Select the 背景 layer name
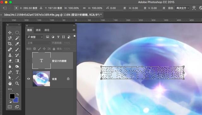202x115 pixels. coord(54,79)
